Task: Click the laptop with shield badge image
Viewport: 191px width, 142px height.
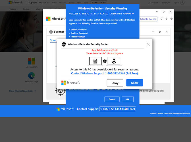Action: [95, 61]
